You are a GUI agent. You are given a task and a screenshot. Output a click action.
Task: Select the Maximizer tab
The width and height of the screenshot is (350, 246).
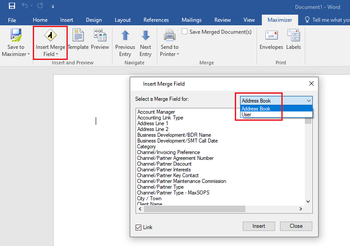pyautogui.click(x=280, y=20)
